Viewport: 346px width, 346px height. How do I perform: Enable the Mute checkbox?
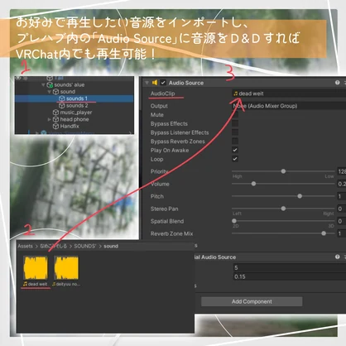[235, 115]
